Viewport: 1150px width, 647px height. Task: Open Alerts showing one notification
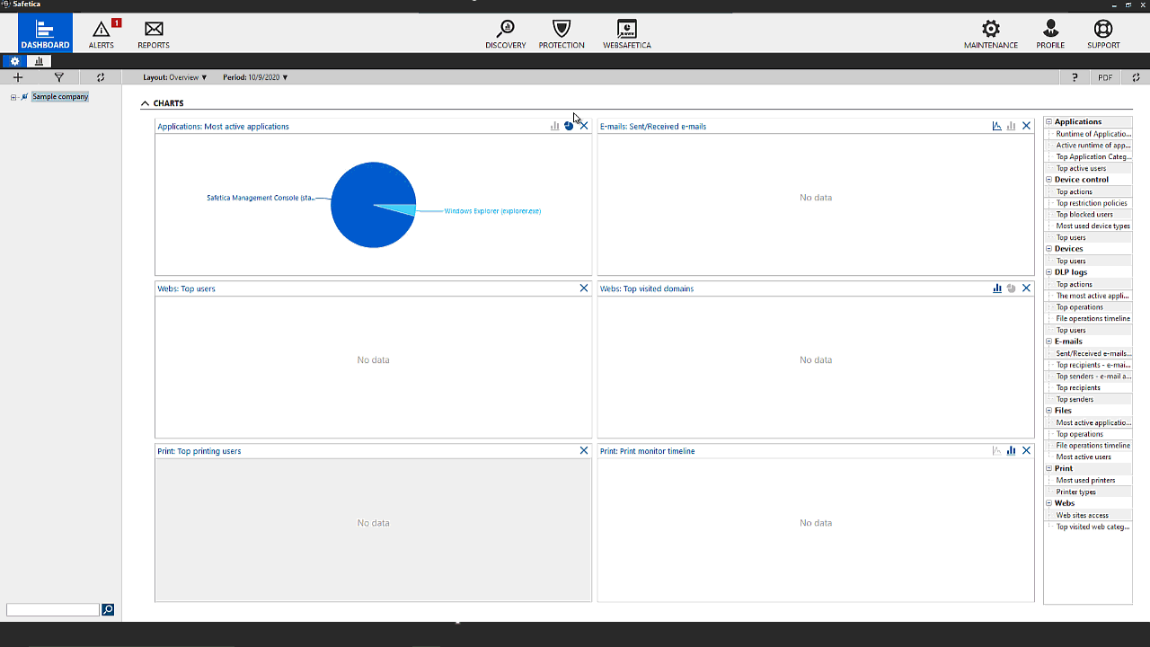102,33
